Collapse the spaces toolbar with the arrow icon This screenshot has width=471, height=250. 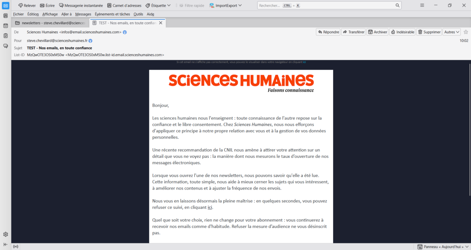point(5,245)
